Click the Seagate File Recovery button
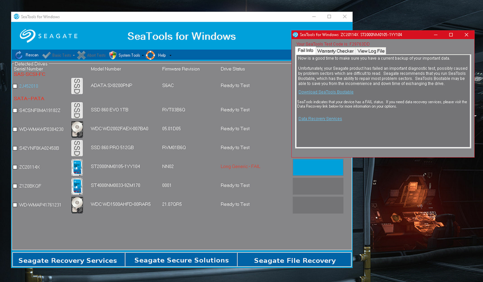The width and height of the screenshot is (483, 282). point(295,260)
